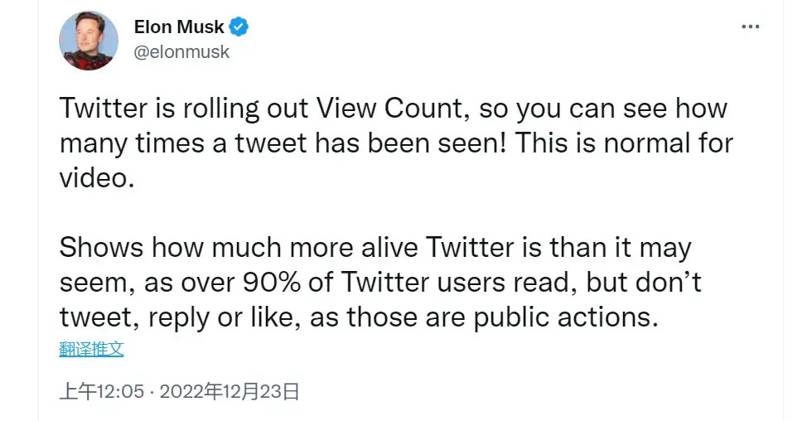Click the blue verified checkmark badge
The width and height of the screenshot is (807, 421).
coord(239,27)
